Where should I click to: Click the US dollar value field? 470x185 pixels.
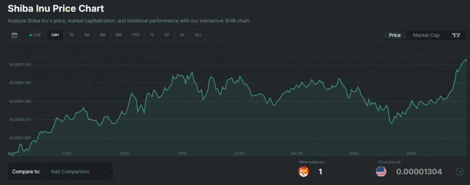tap(419, 172)
